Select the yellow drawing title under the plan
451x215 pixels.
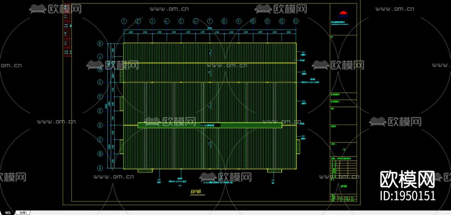coord(196,191)
